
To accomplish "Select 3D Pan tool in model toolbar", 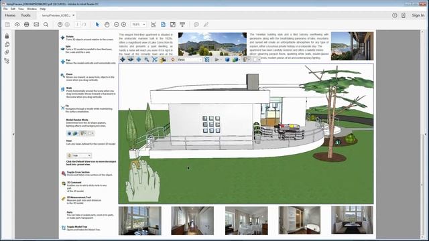I will pyautogui.click(x=139, y=60).
